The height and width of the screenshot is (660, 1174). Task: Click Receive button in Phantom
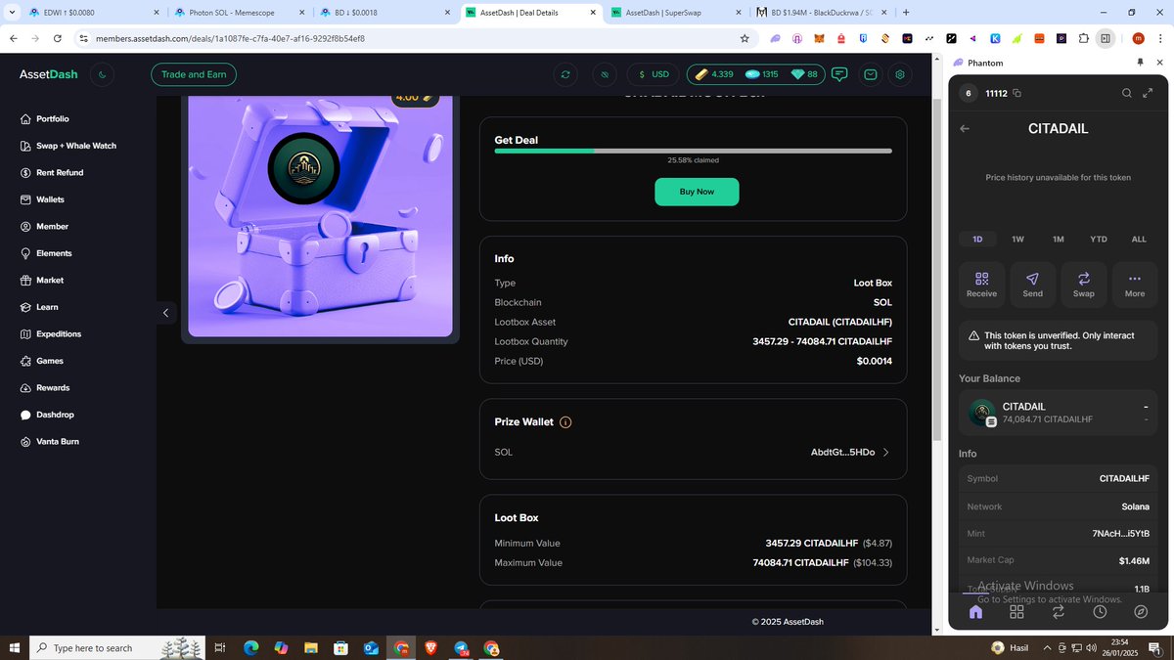982,285
